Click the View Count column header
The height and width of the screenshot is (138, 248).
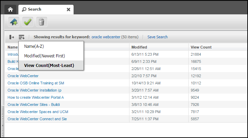pos(201,47)
